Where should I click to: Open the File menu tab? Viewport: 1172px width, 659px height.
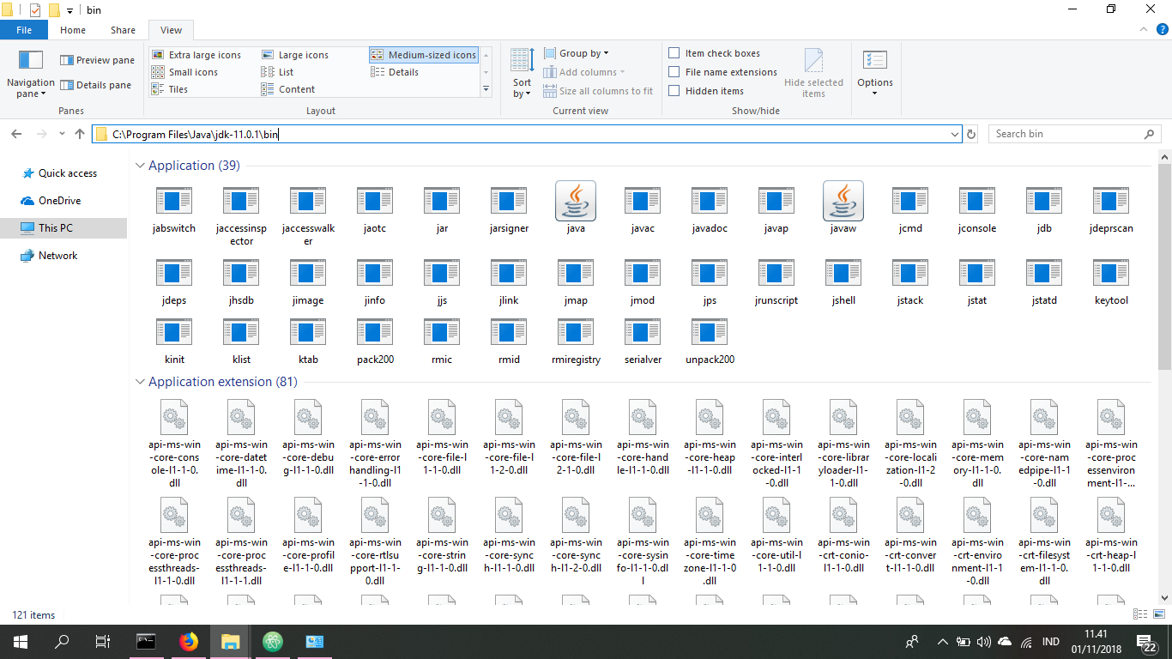pyautogui.click(x=24, y=30)
